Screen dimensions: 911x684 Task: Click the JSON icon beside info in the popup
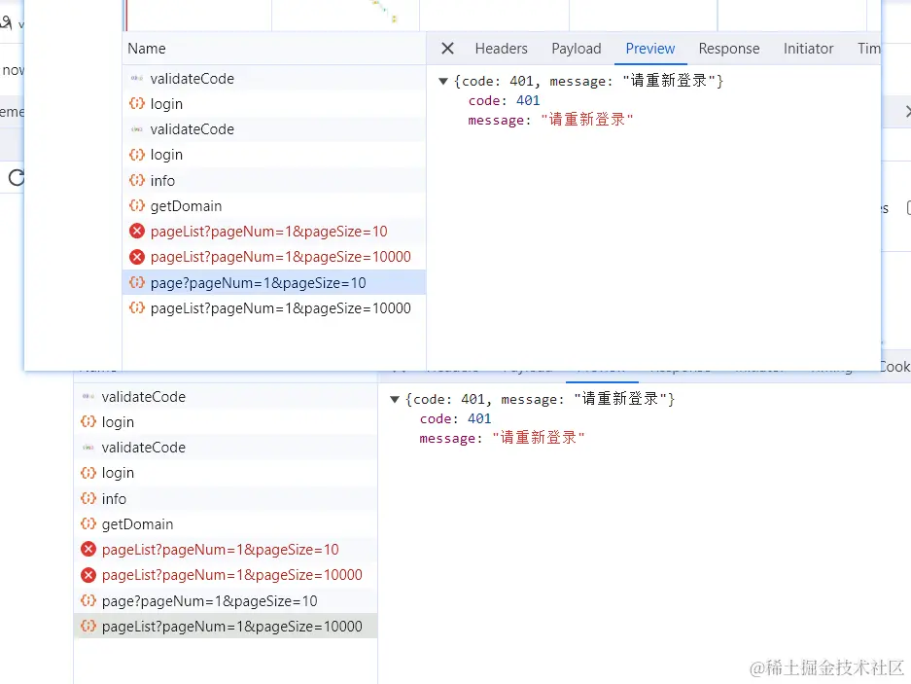[137, 180]
